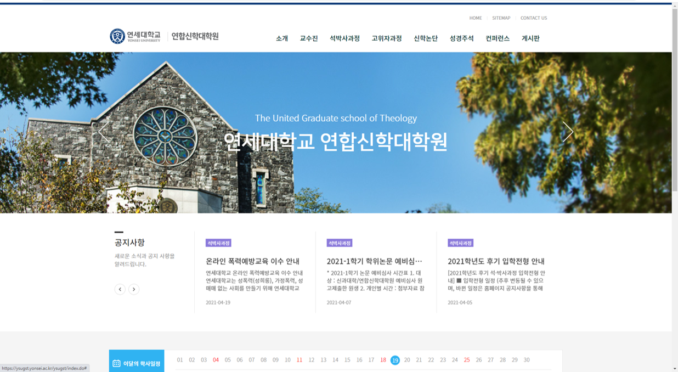This screenshot has width=678, height=372.
Task: Open the 신학논단 menu
Action: point(426,38)
